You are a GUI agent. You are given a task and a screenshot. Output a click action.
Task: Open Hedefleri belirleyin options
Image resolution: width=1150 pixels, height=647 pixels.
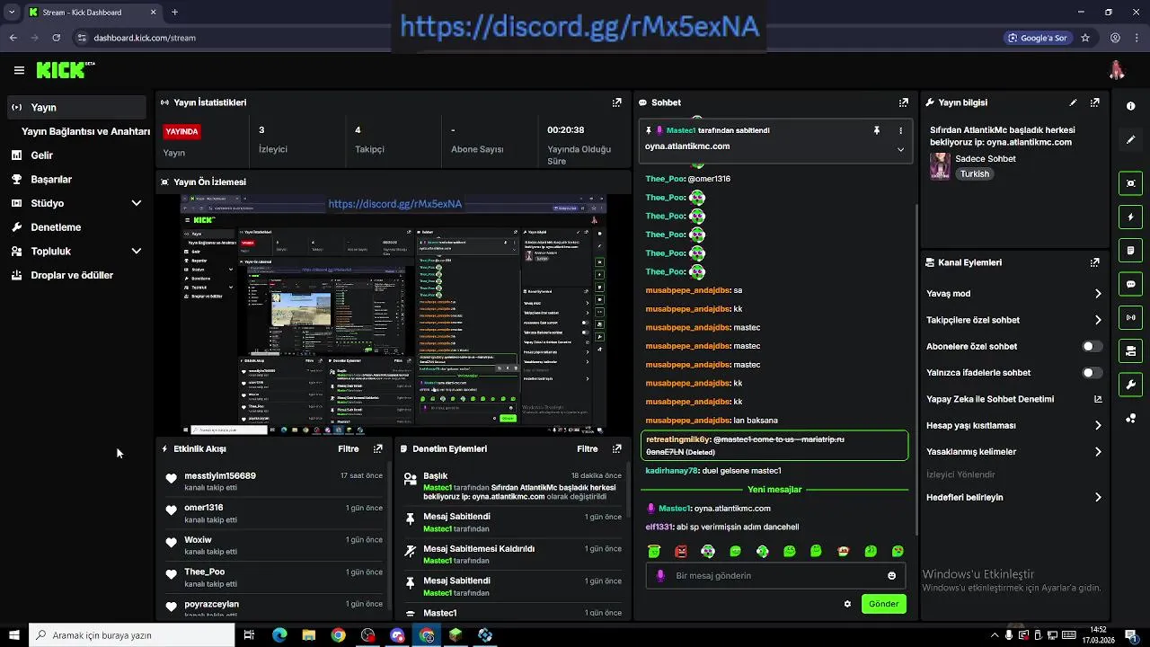click(x=1098, y=497)
